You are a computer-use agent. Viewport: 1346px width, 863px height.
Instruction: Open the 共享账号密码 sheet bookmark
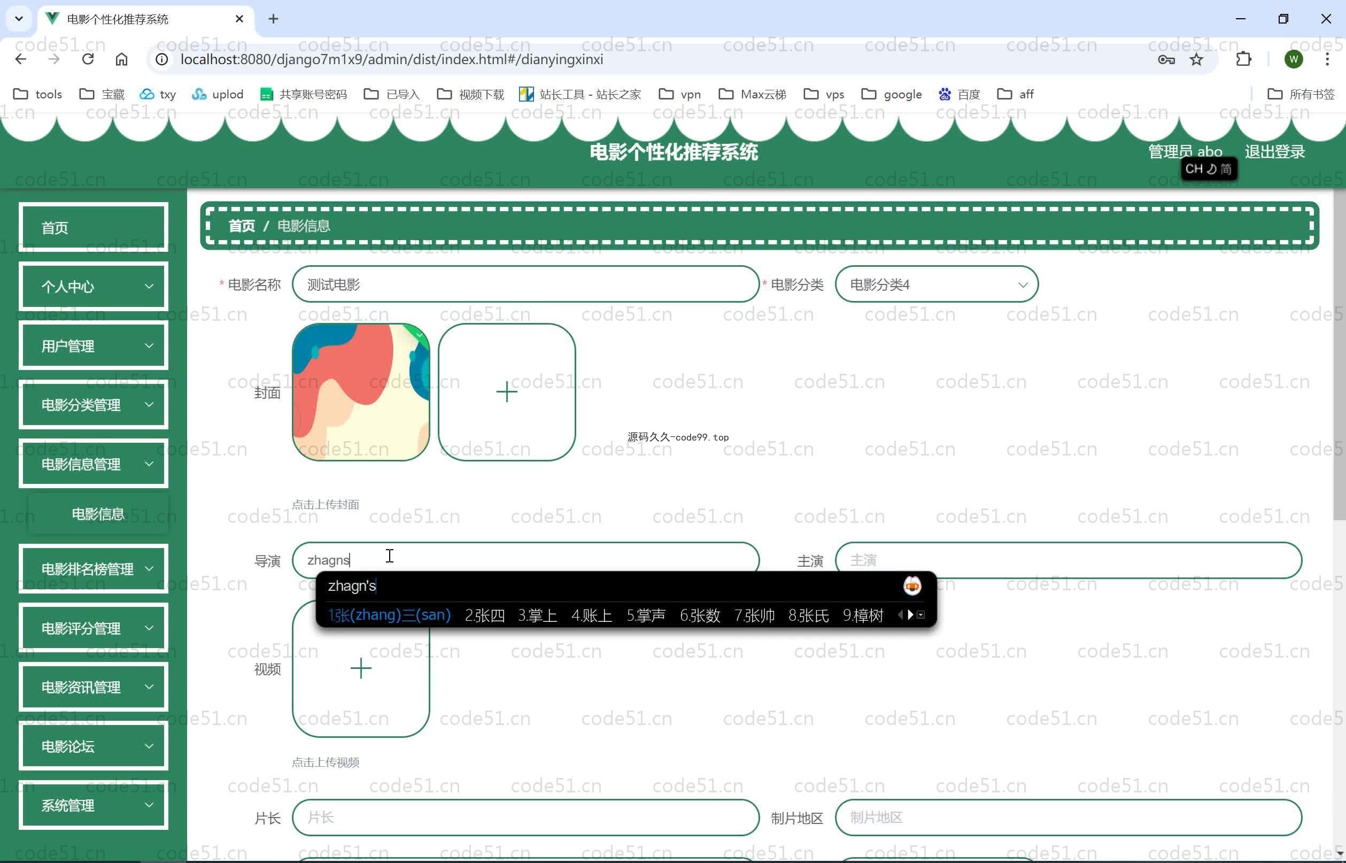click(304, 94)
